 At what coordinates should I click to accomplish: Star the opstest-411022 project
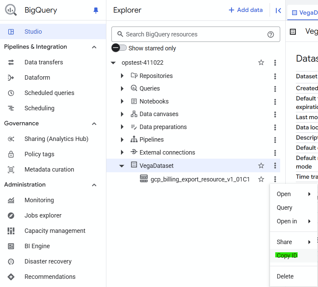coord(261,63)
